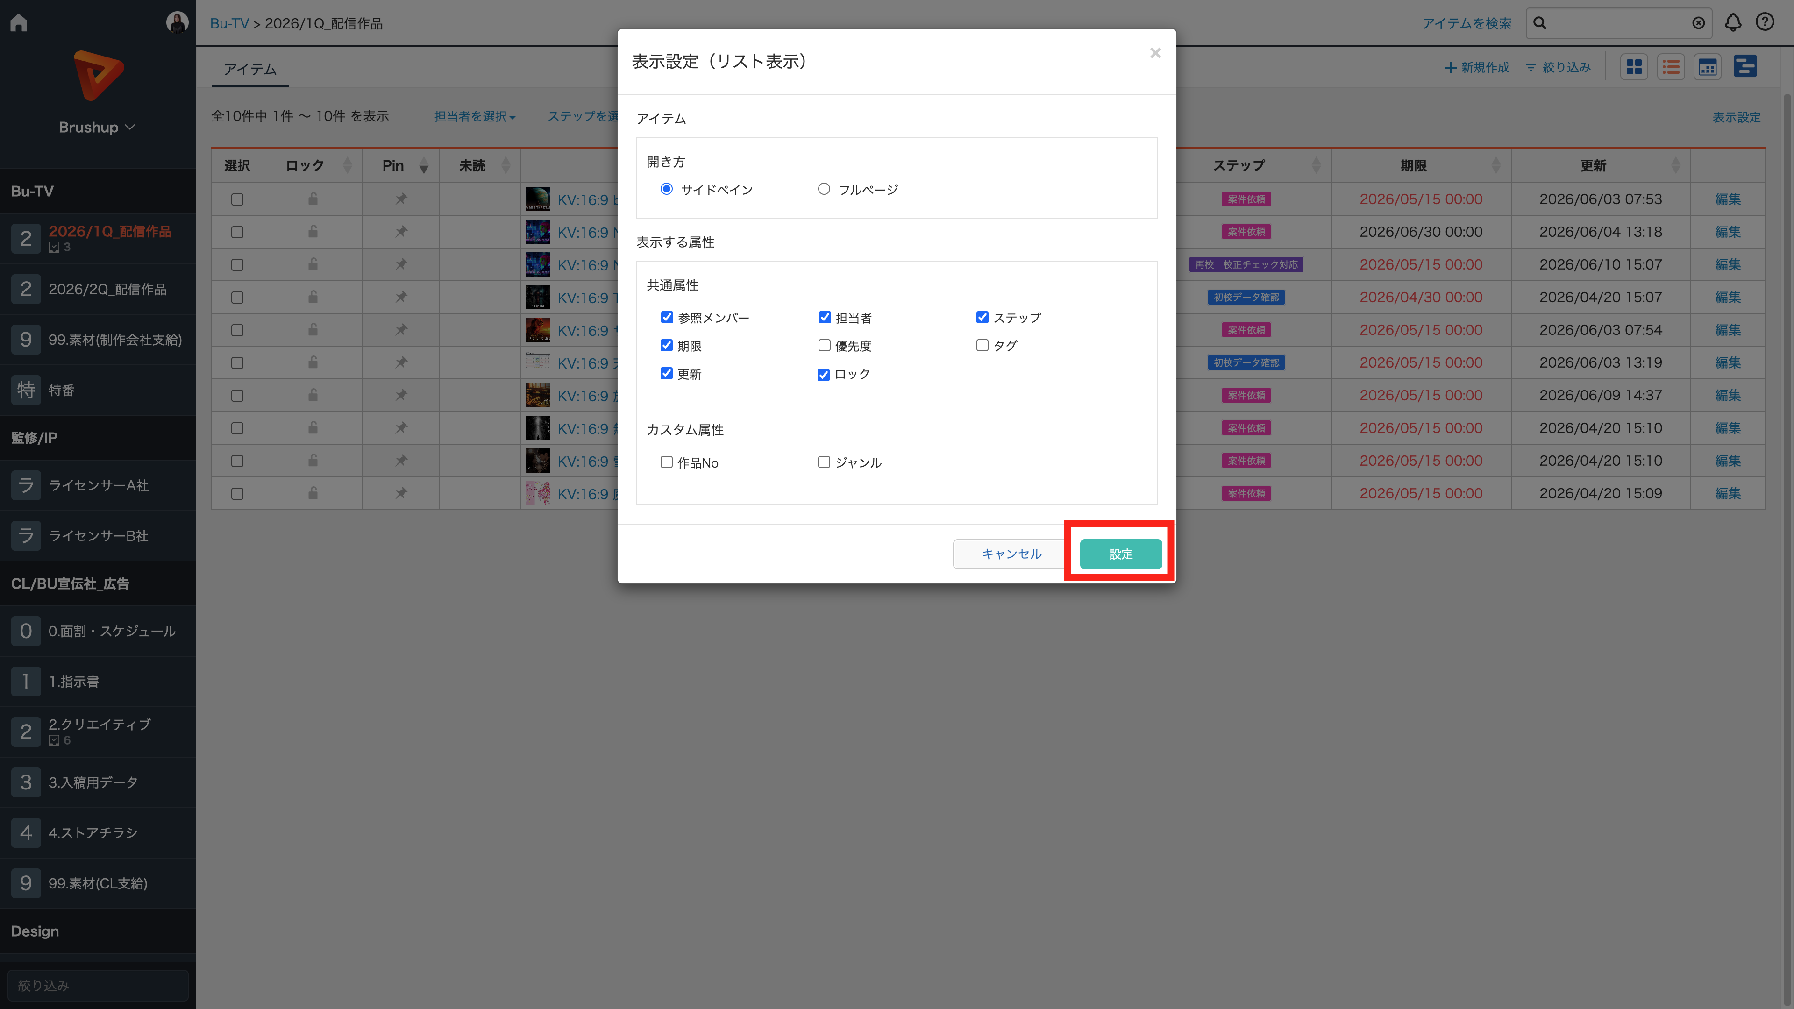The width and height of the screenshot is (1794, 1009).
Task: Open 99.素材(制作会社支給) project
Action: [98, 340]
